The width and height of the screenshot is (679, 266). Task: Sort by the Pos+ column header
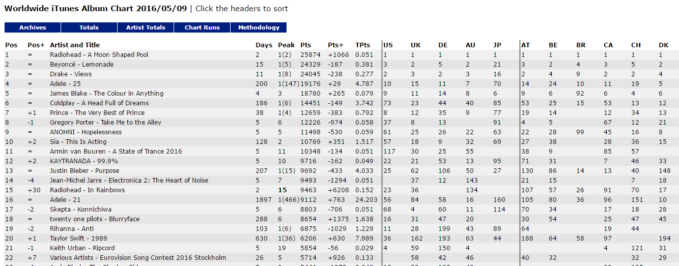pyautogui.click(x=36, y=45)
